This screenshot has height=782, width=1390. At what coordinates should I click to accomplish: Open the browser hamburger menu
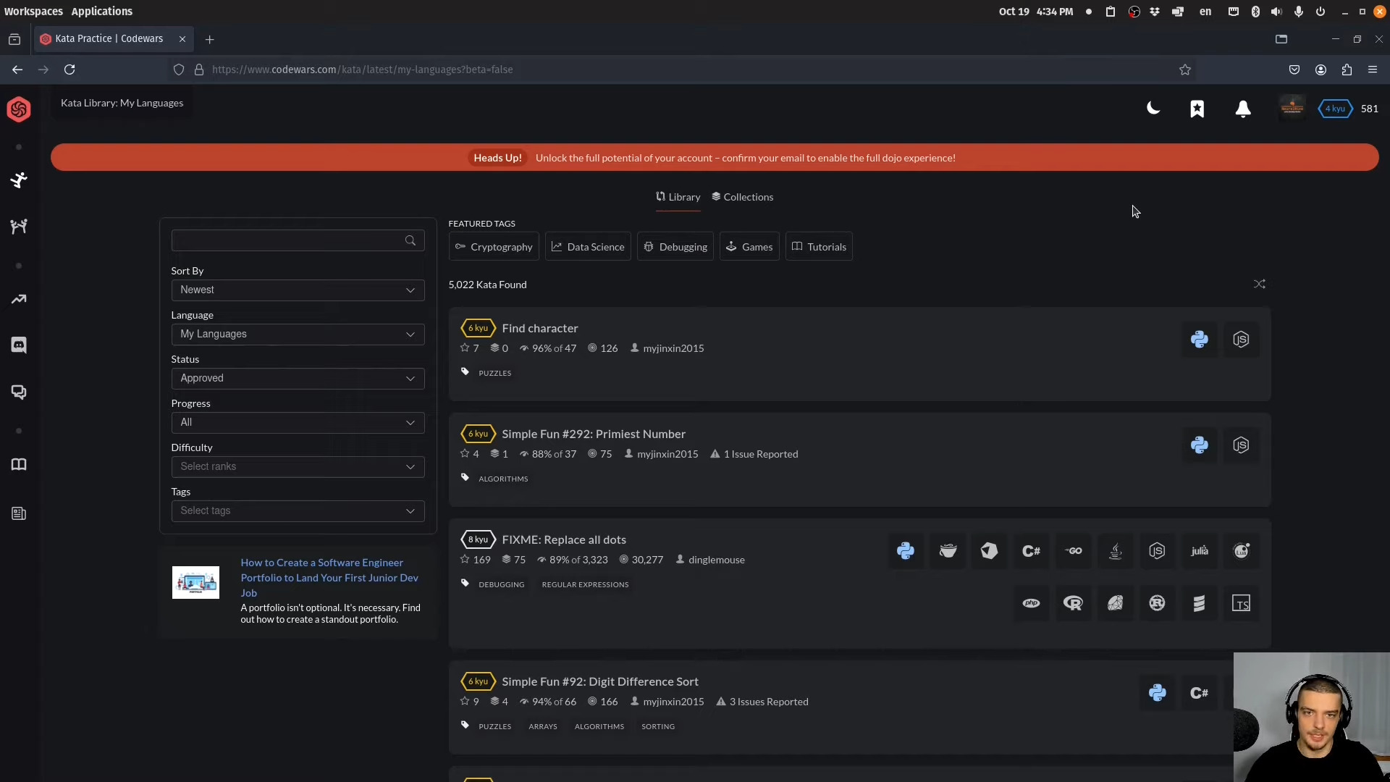pos(1373,70)
